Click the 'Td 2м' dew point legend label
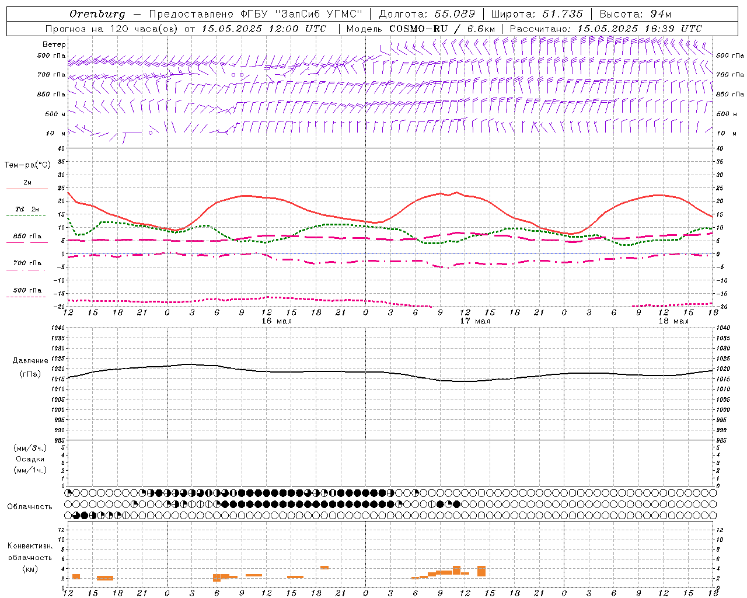Viewport: 747px width, 598px height. tap(27, 209)
